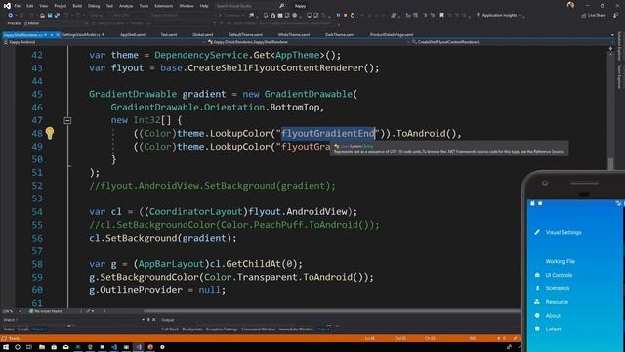Open the Edit menu
625x352 pixels.
click(x=30, y=6)
